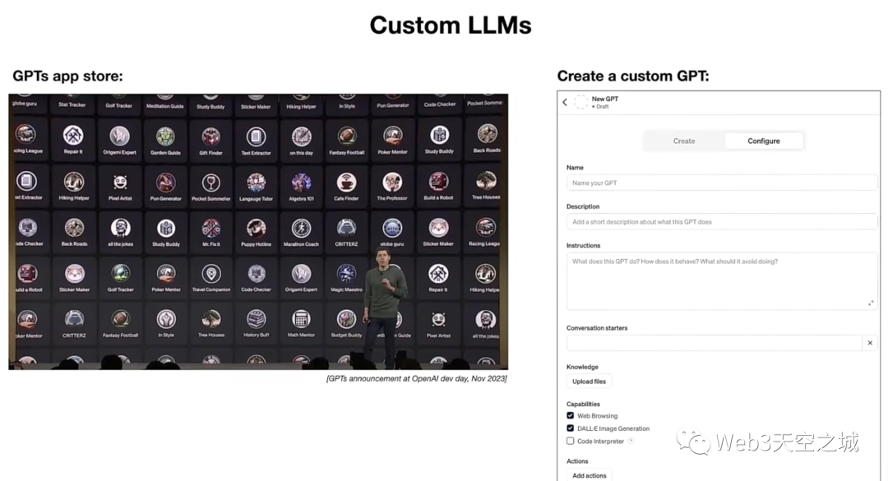Click the Add actions button
Image resolution: width=888 pixels, height=481 pixels.
589,475
